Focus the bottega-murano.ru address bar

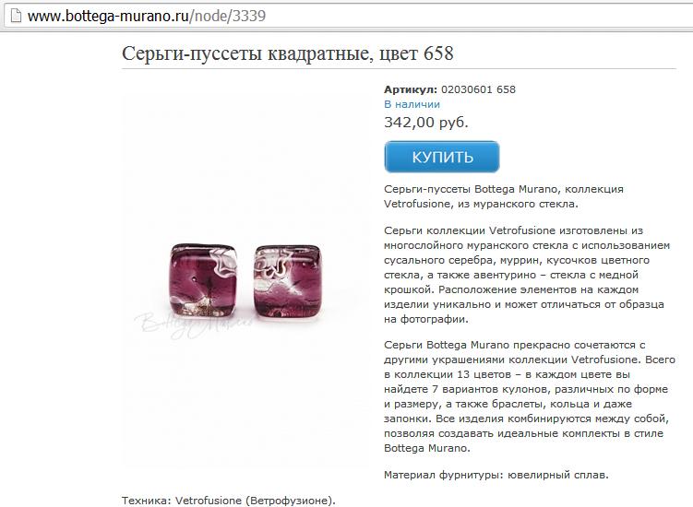[x=349, y=17]
